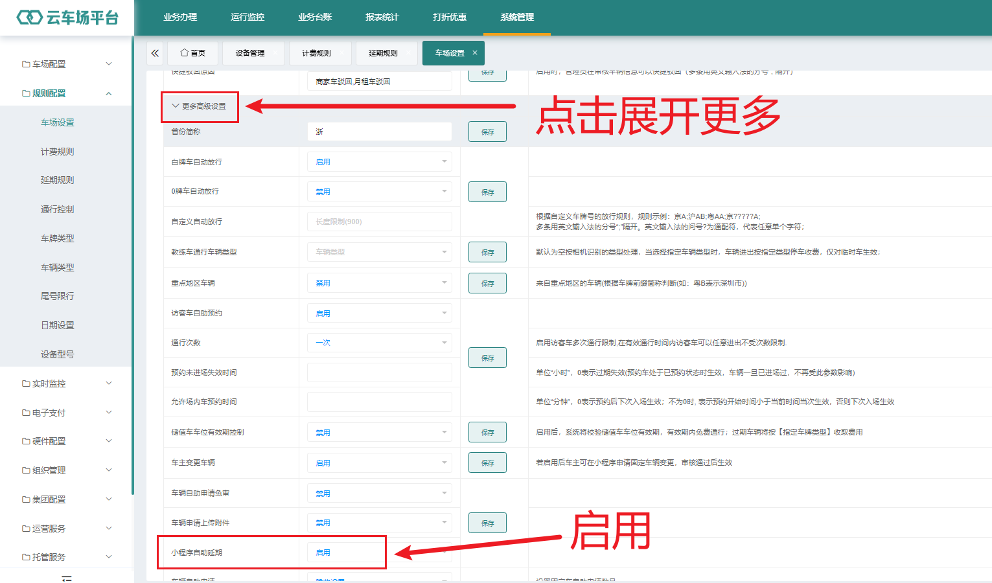Open 延期规则 in the sidebar
This screenshot has height=583, width=992.
pos(58,180)
